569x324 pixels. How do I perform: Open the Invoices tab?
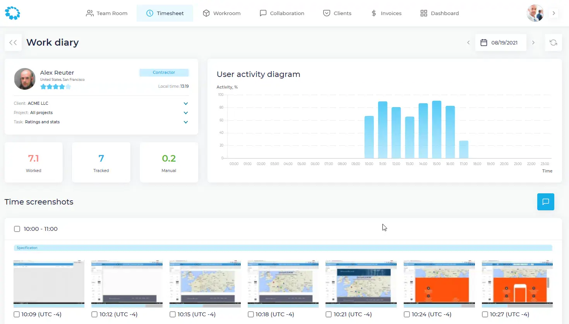(386, 13)
